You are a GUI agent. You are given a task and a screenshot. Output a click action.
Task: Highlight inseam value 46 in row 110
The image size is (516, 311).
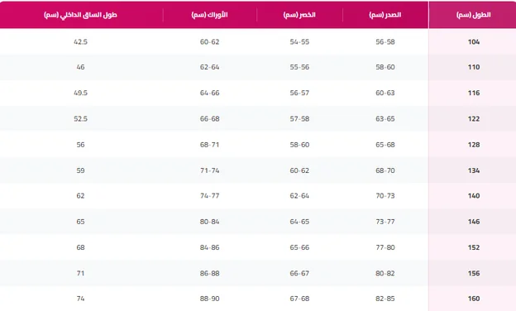[x=81, y=67]
